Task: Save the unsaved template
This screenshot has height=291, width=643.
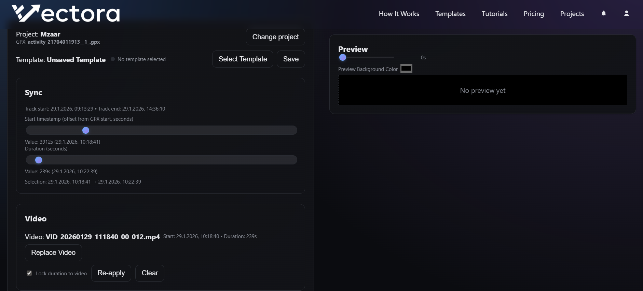Action: point(291,59)
